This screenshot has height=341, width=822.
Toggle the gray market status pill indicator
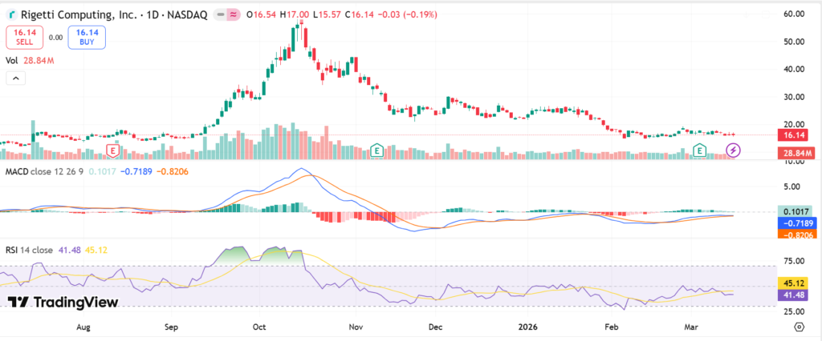(218, 14)
